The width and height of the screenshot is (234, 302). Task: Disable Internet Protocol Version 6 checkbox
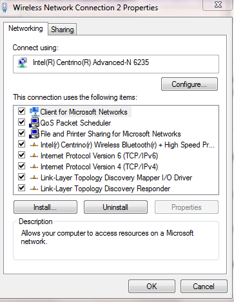click(21, 155)
